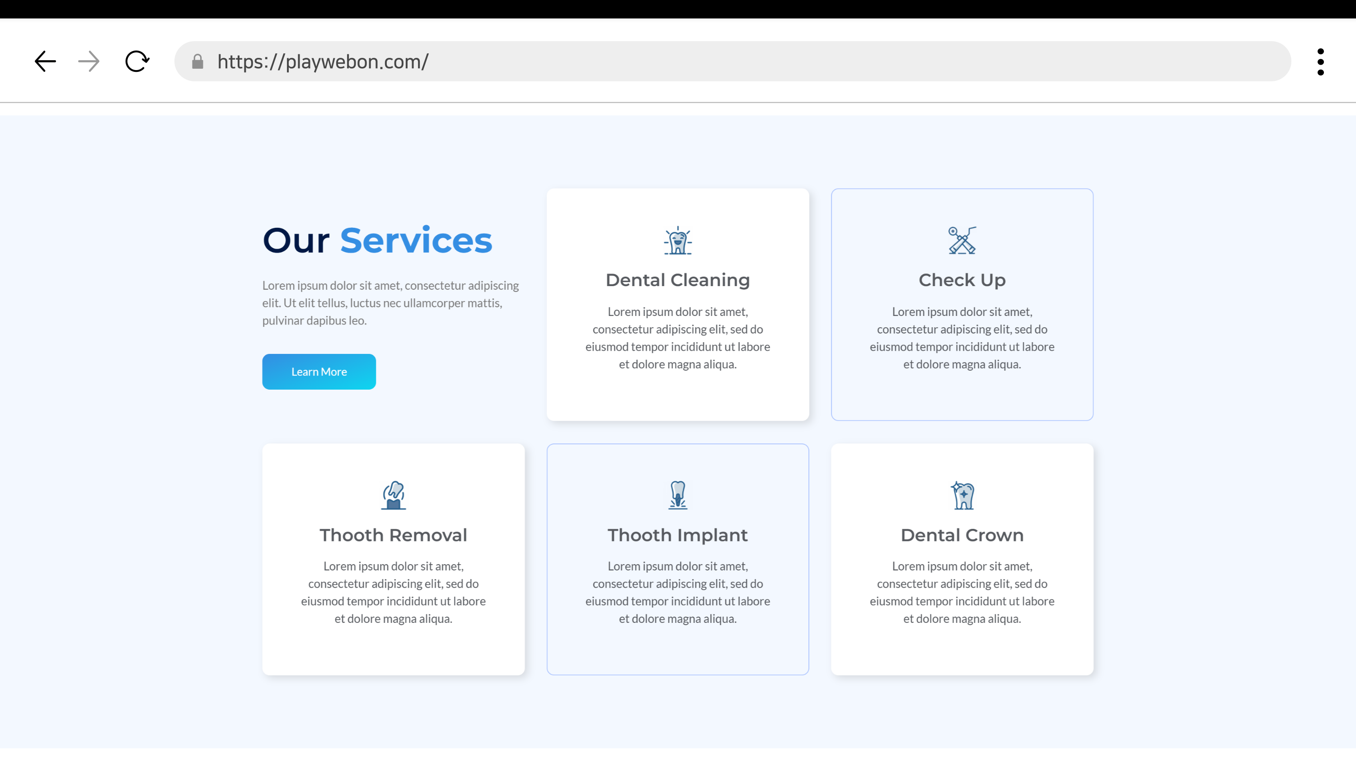This screenshot has height=763, width=1356.
Task: Click the browser back arrow
Action: (45, 61)
